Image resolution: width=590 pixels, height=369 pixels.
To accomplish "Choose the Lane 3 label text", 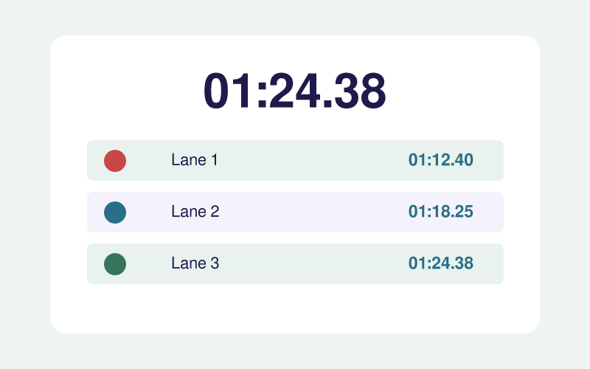I will point(195,263).
